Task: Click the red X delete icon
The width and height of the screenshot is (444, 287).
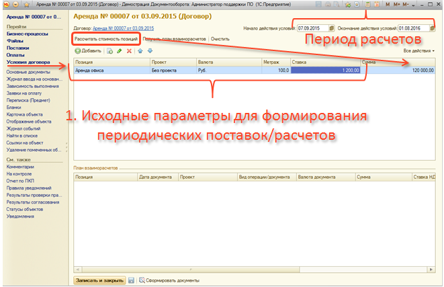Action: tap(128, 51)
